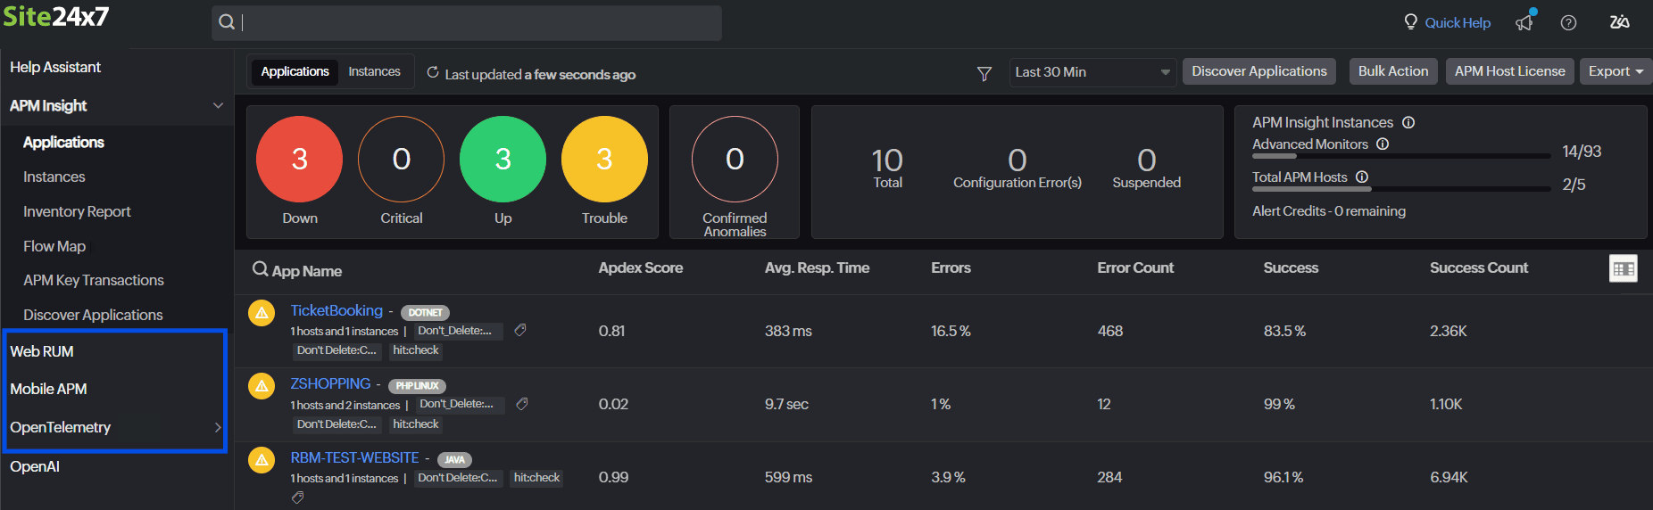This screenshot has height=510, width=1653.
Task: Click the TicketBooking trouble status icon
Action: point(262,313)
